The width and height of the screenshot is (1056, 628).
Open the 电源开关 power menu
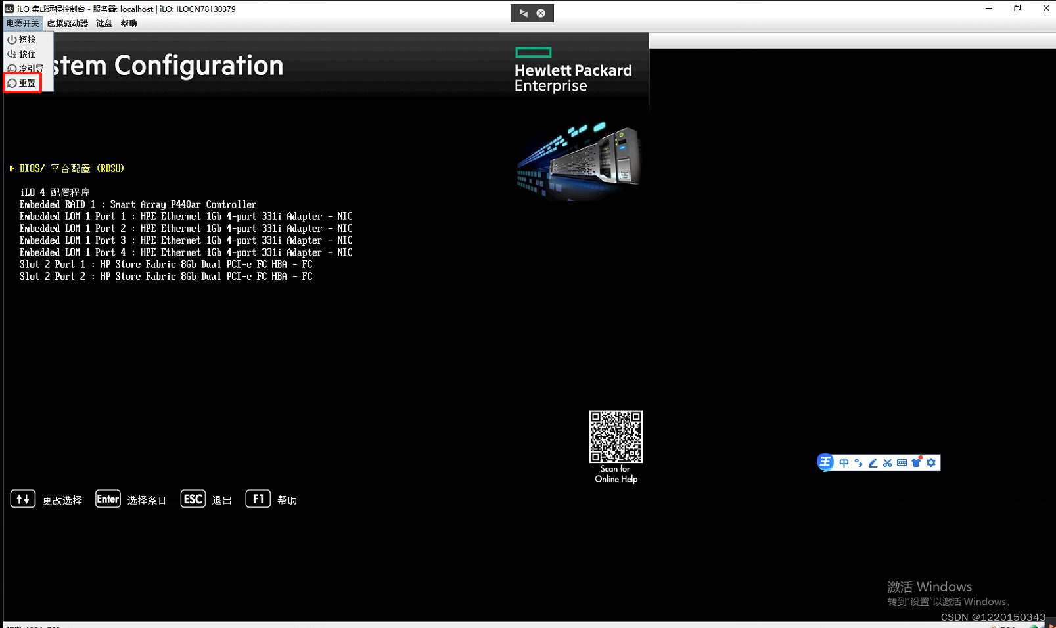pyautogui.click(x=22, y=23)
